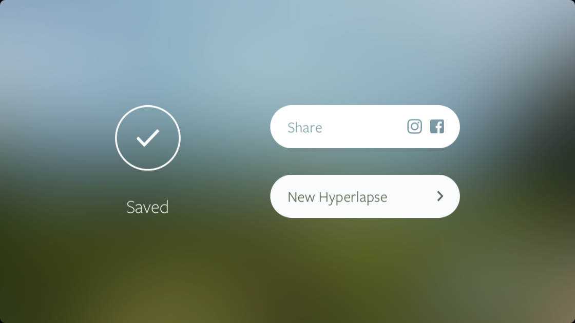
Task: Click the "Share" text label
Action: coord(305,128)
